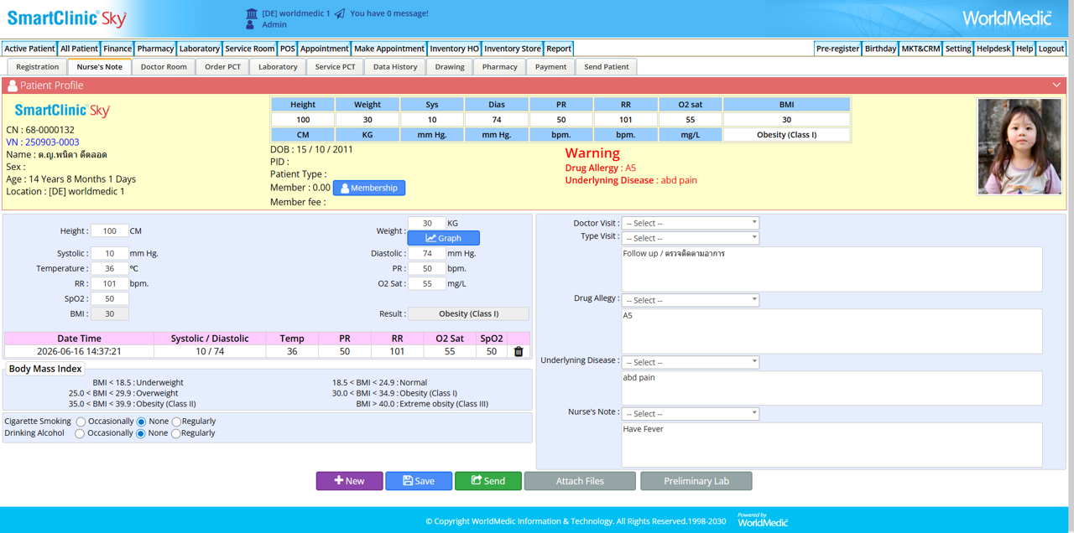Image resolution: width=1074 pixels, height=533 pixels.
Task: Click the clinic building icon in header
Action: [251, 13]
